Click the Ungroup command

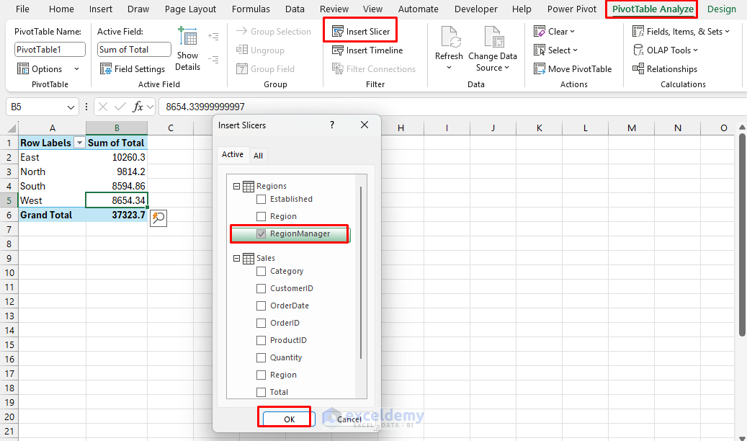click(260, 50)
